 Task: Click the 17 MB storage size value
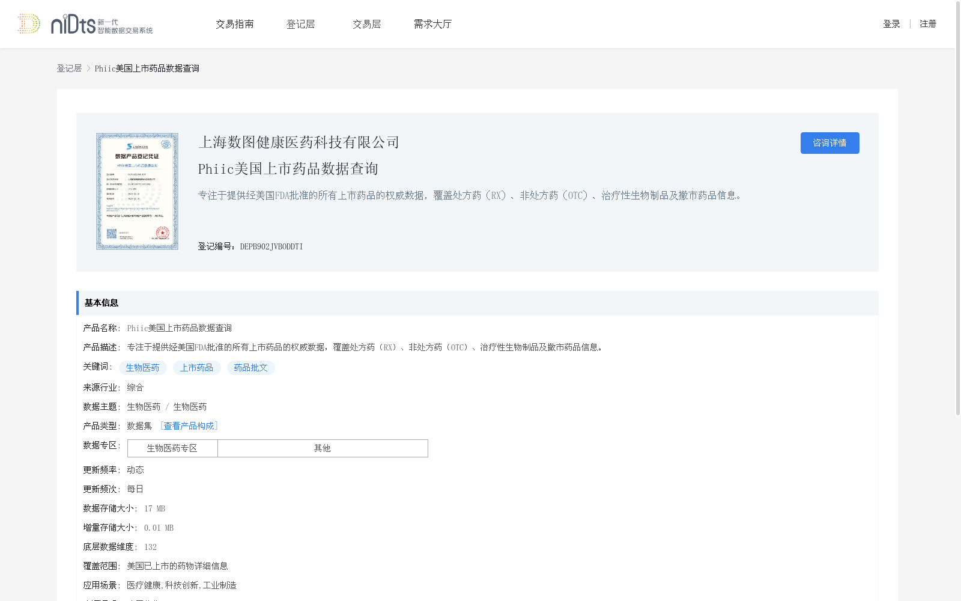pos(154,508)
